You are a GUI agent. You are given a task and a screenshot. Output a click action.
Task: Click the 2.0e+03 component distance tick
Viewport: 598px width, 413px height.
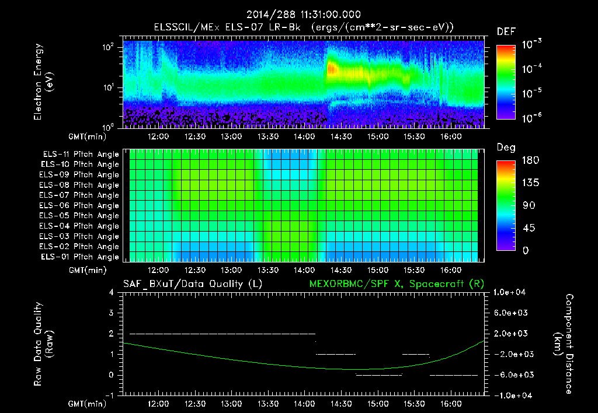coord(511,334)
